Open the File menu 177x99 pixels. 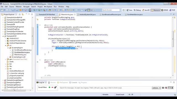pyautogui.click(x=2, y=7)
